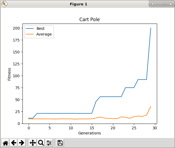Viewport: 175px width, 148px height.
Task: Minimize the Figure 1 window
Action: click(x=159, y=4)
